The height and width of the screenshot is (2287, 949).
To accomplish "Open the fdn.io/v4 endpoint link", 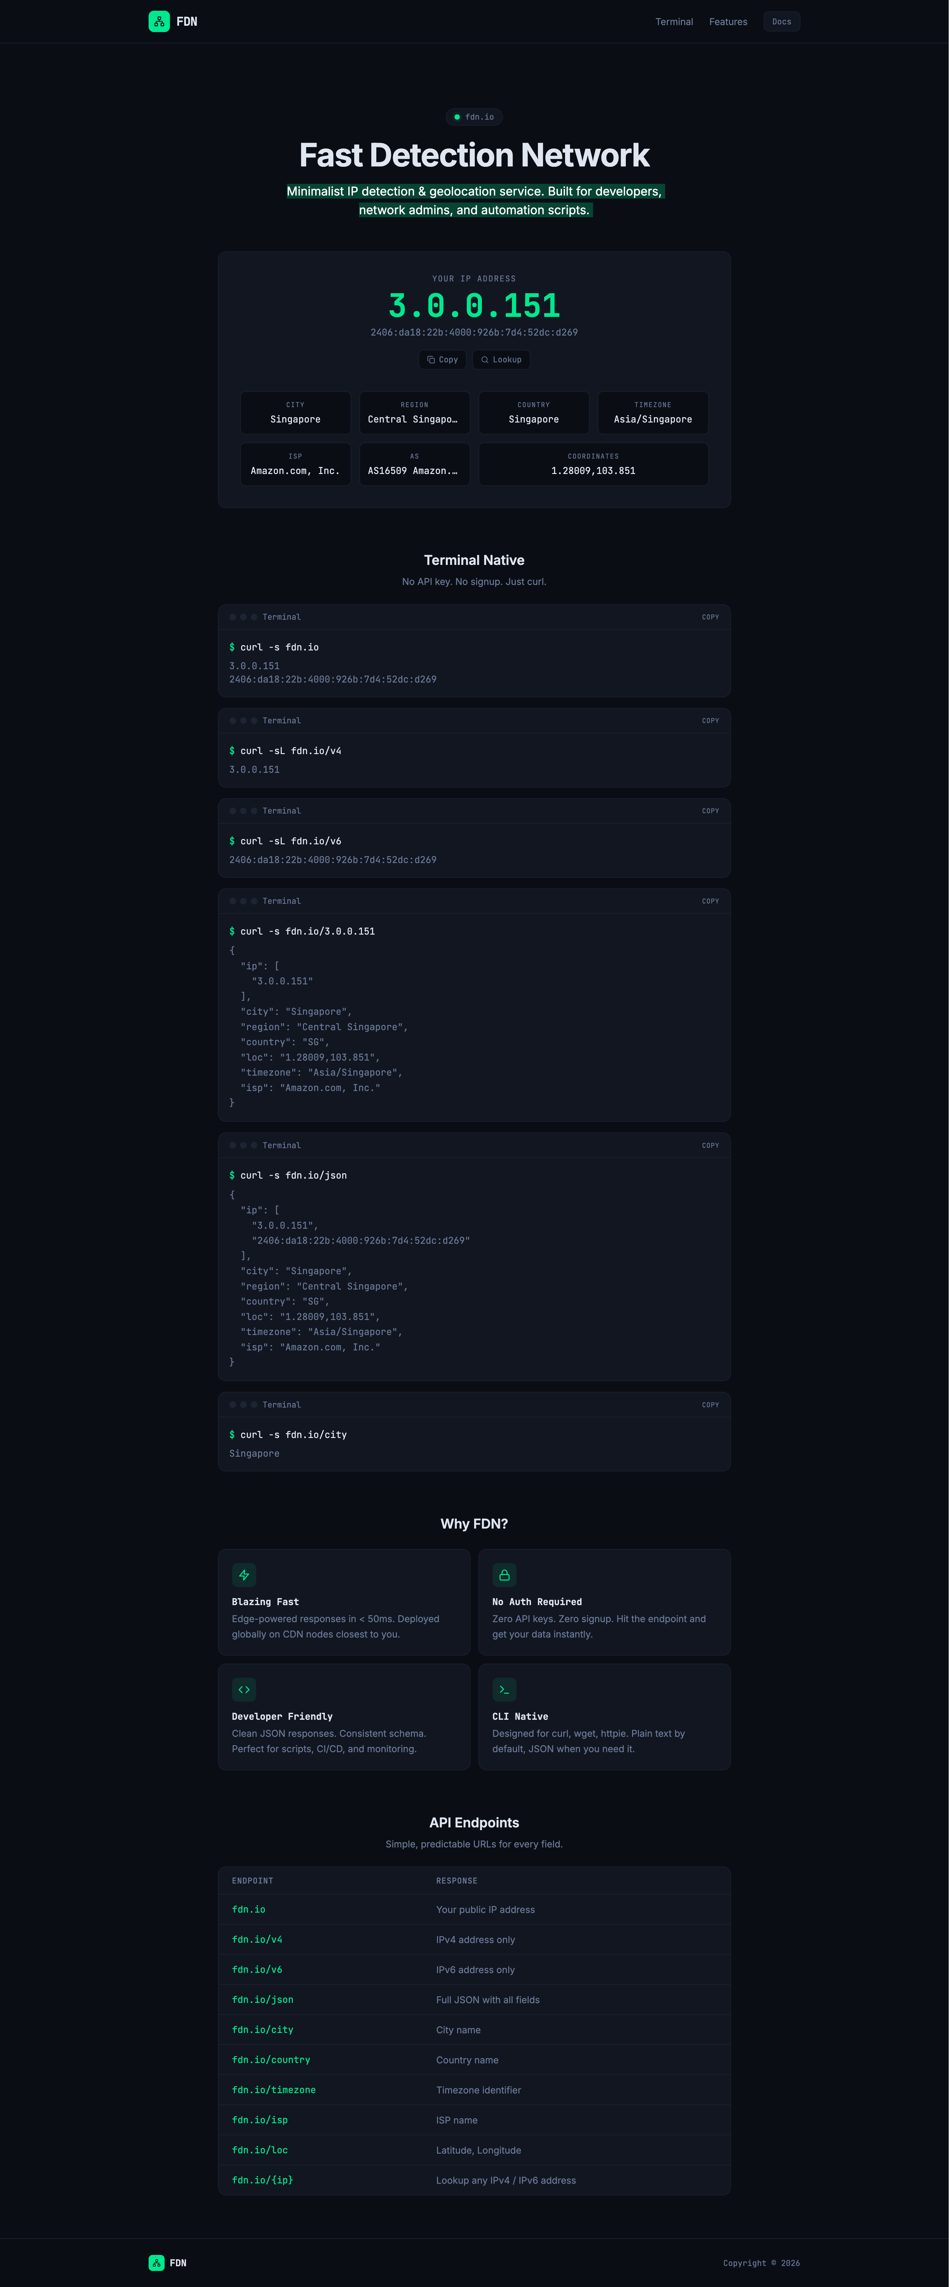I will pos(257,1940).
